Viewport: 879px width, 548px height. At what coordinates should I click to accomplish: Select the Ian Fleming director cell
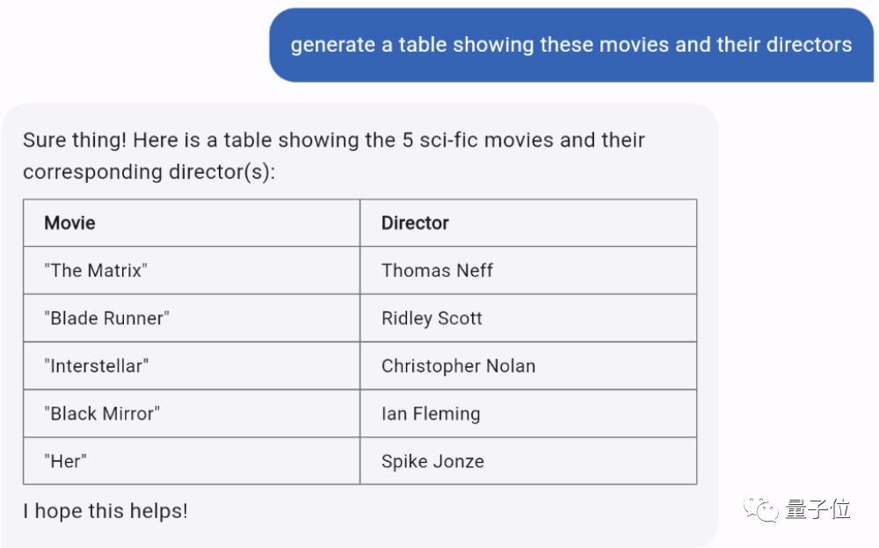click(x=431, y=414)
